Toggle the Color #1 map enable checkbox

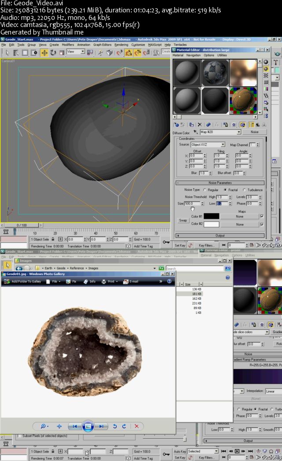tap(262, 216)
